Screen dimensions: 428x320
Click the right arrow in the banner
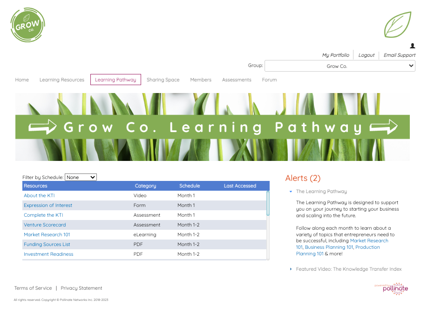385,127
